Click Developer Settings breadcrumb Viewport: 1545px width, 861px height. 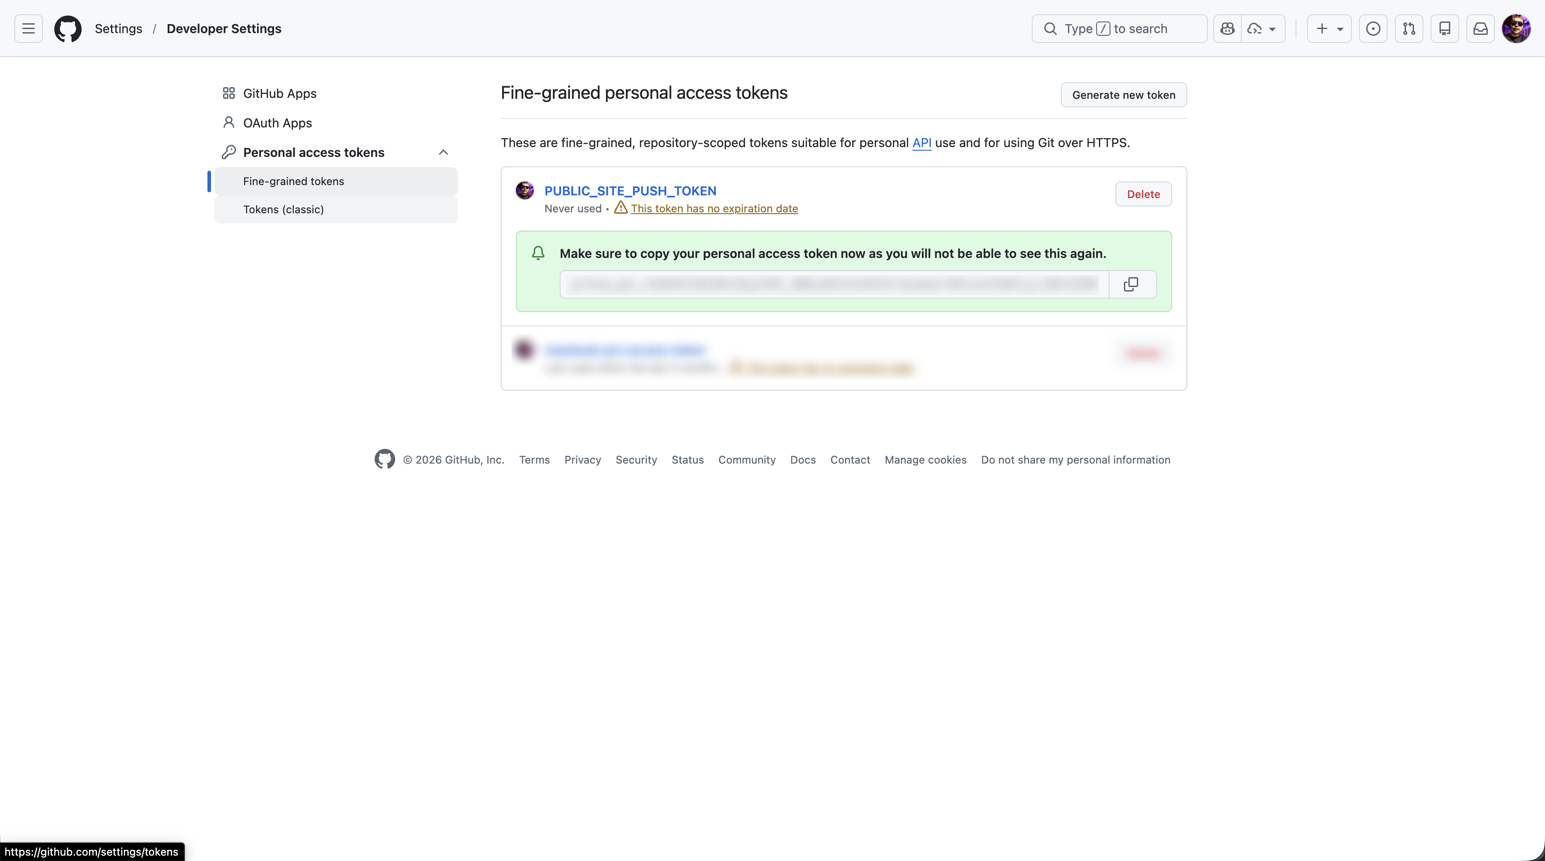click(224, 29)
